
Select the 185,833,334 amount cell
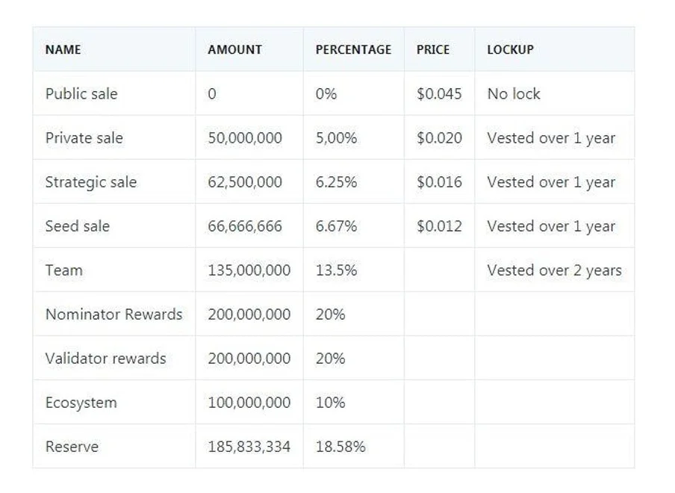click(248, 446)
